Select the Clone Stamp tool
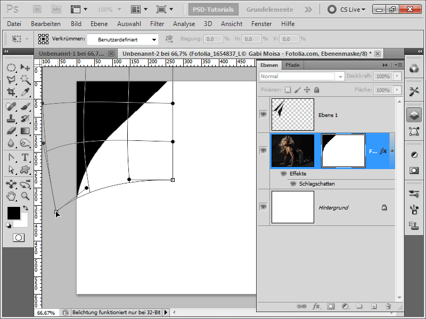The image size is (426, 319). (x=11, y=119)
